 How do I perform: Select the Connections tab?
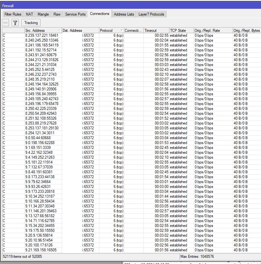pyautogui.click(x=99, y=14)
